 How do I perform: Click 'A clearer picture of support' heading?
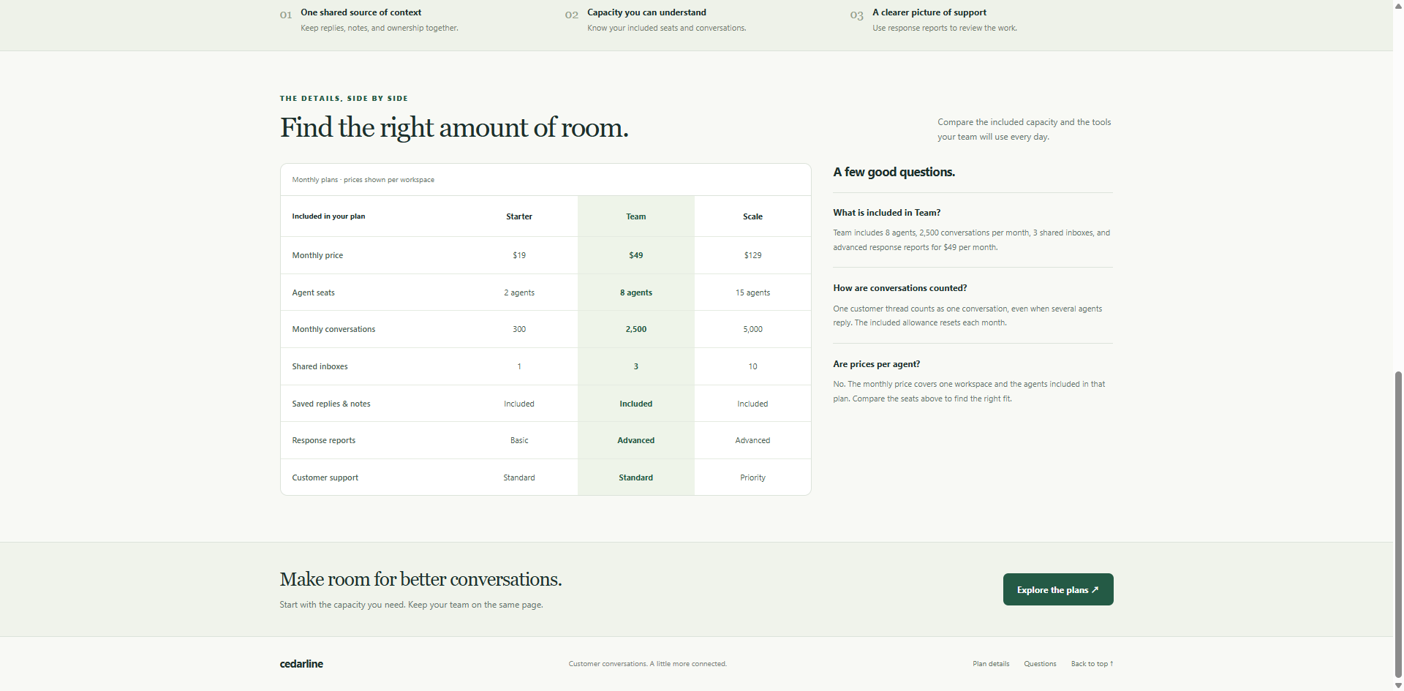click(929, 12)
